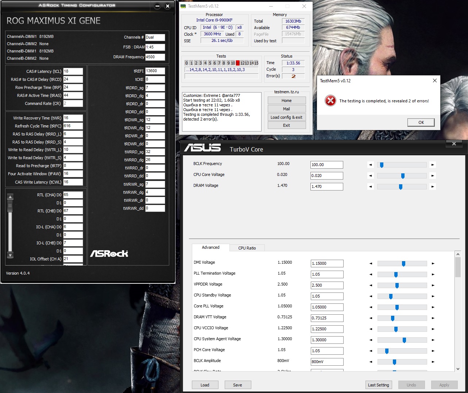
Task: Close the TestMem5 error dialog with X
Action: [434, 80]
